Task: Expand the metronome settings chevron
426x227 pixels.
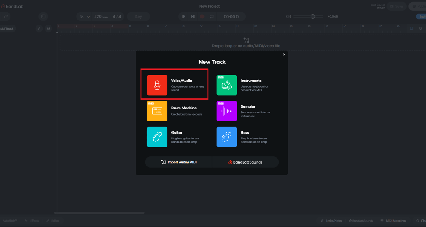Action: (x=88, y=17)
